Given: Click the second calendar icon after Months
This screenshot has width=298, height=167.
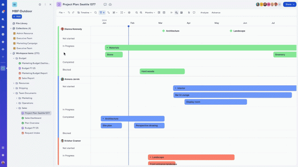Looking at the screenshot, I should click(x=164, y=13).
